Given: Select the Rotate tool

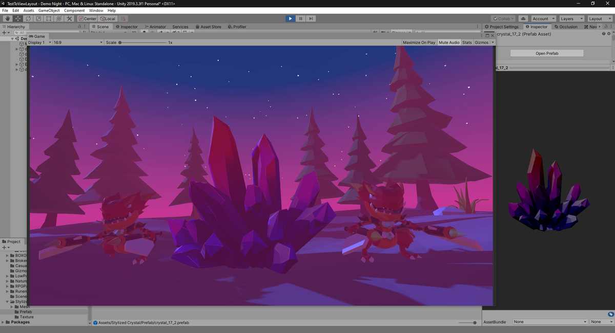Looking at the screenshot, I should pos(28,18).
